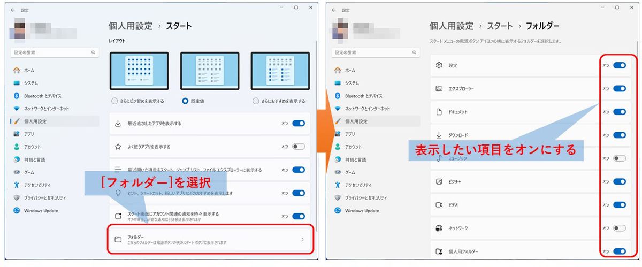Toggle the ネットワーク folder switch on

click(x=620, y=228)
